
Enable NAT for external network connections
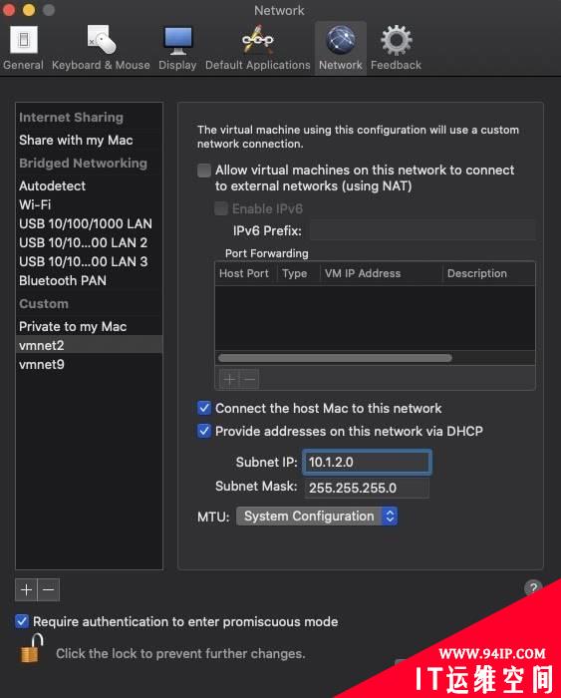tap(204, 171)
